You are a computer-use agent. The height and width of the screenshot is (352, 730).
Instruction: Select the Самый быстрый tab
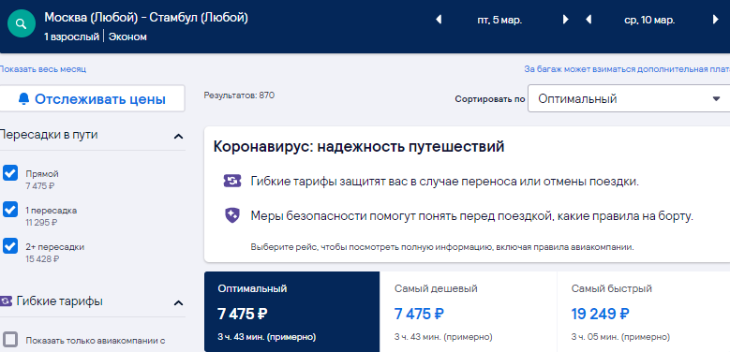pos(644,312)
